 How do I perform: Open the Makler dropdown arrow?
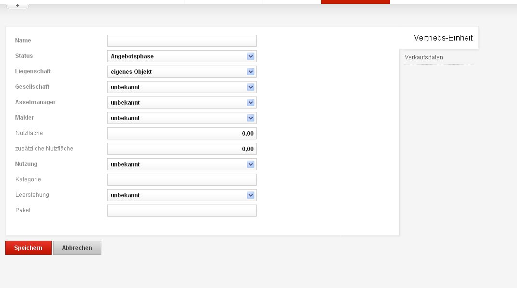[251, 118]
